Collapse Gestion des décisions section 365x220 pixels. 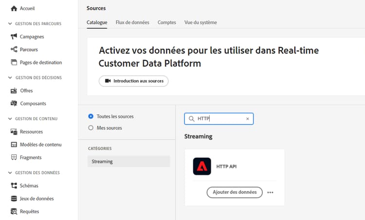pos(10,78)
